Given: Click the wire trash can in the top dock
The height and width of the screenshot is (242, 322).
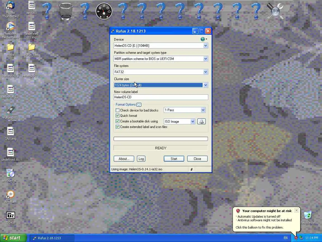Looking at the screenshot, I should (x=66, y=11).
